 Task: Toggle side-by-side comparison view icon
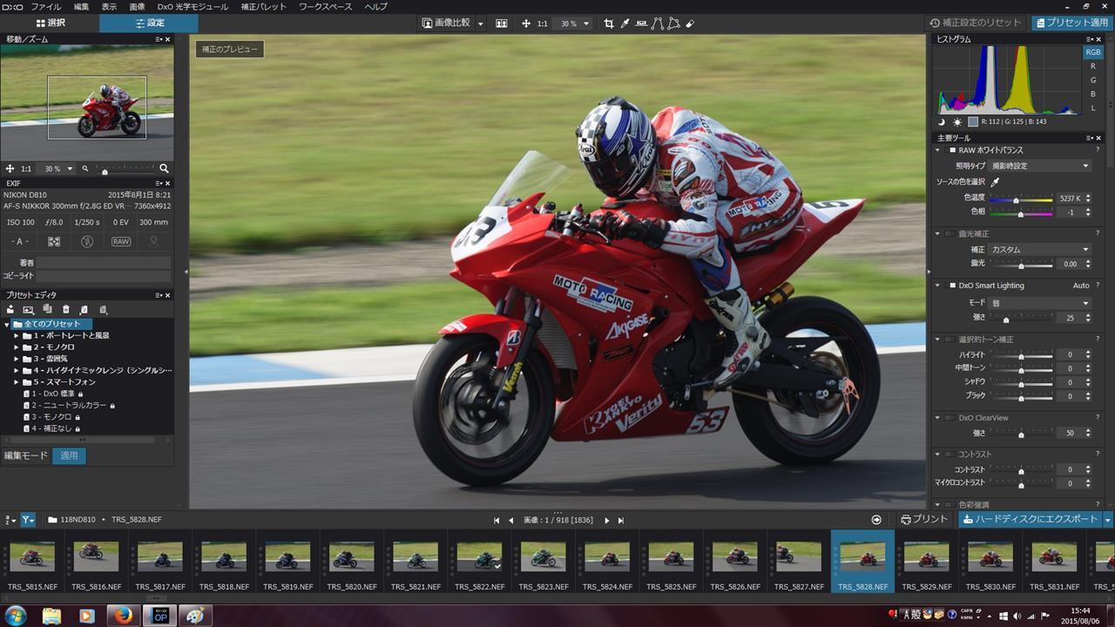point(502,24)
